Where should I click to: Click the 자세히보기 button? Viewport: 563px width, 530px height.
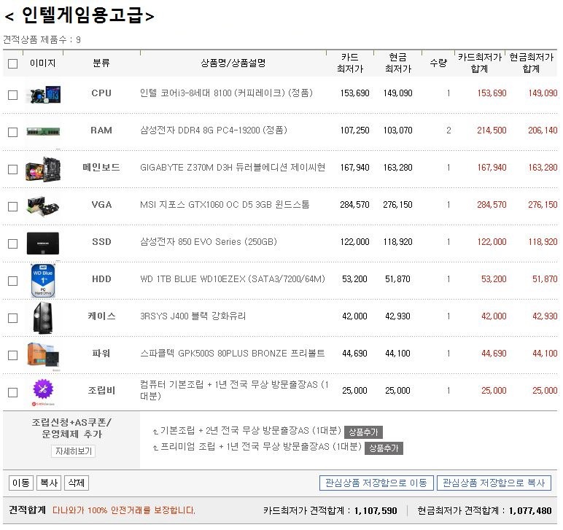tap(74, 451)
